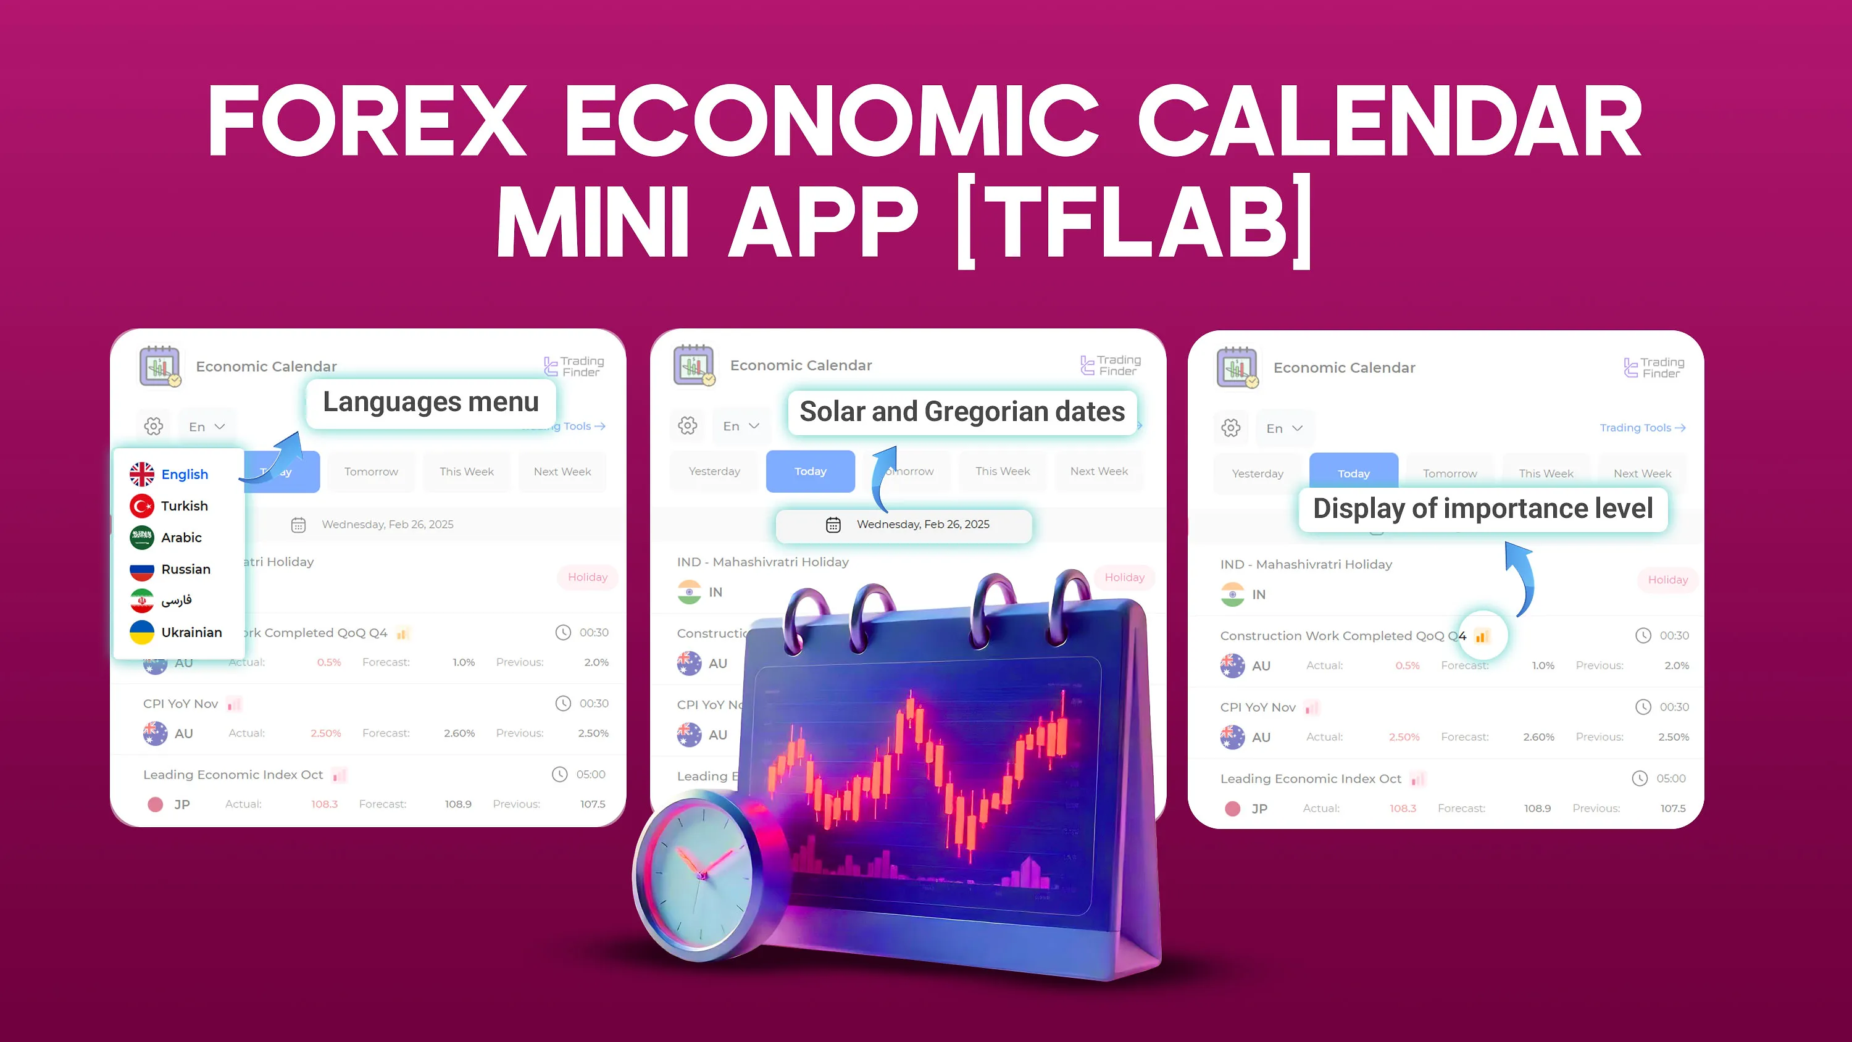This screenshot has width=1852, height=1042.
Task: Select the Arabic language option
Action: click(x=181, y=537)
